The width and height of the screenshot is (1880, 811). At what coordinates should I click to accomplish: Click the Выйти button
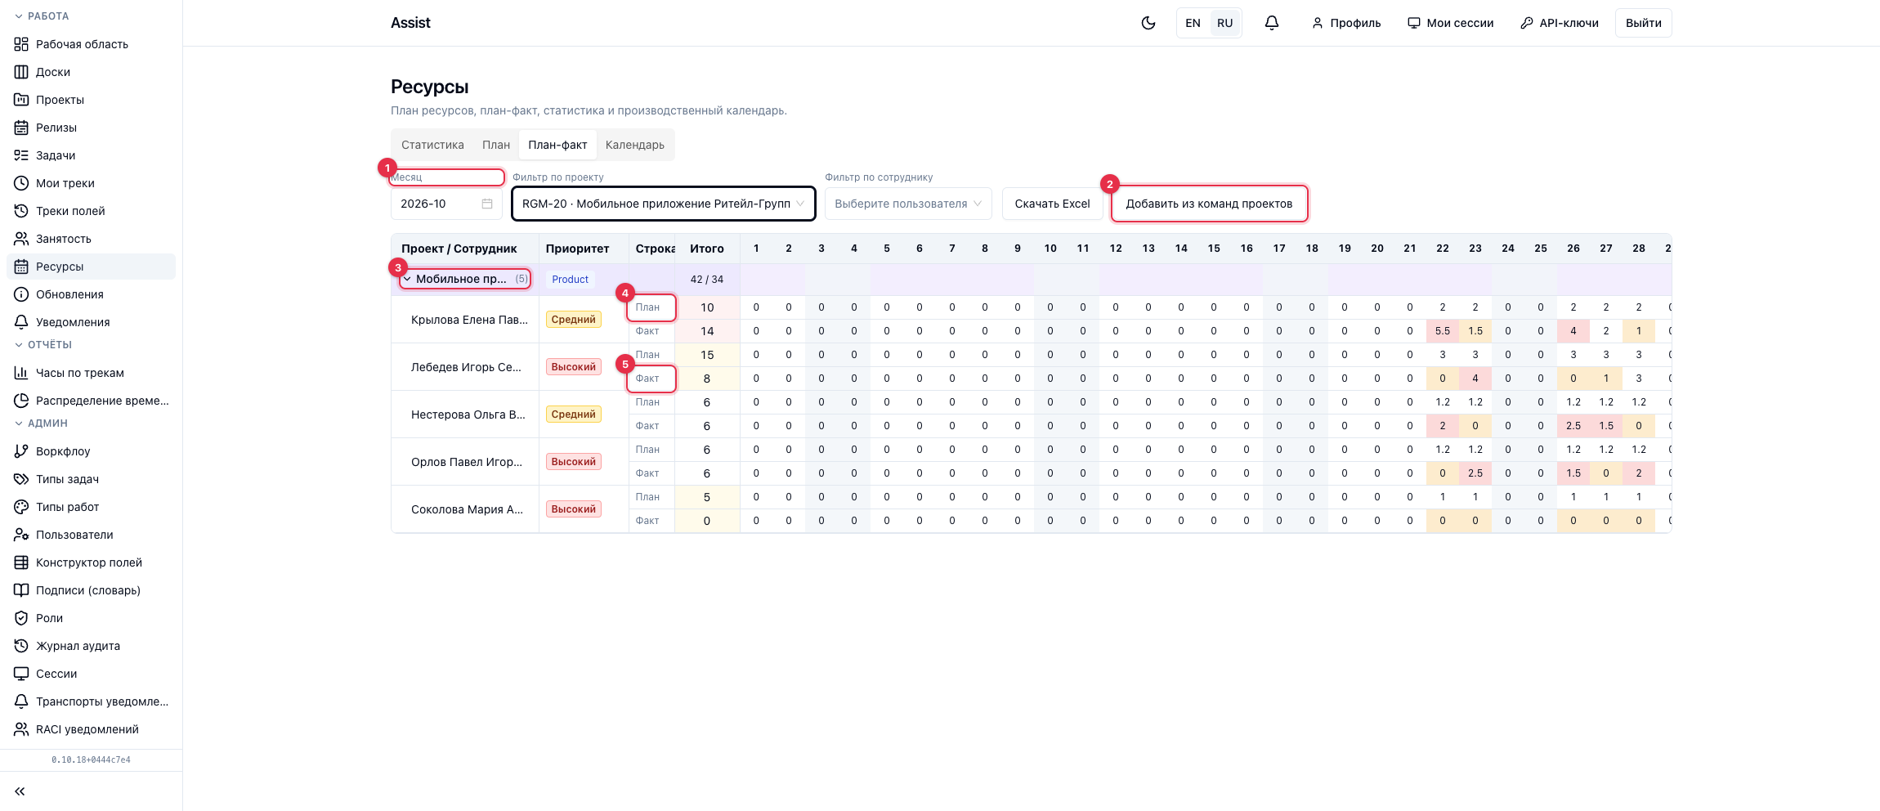[x=1643, y=23]
